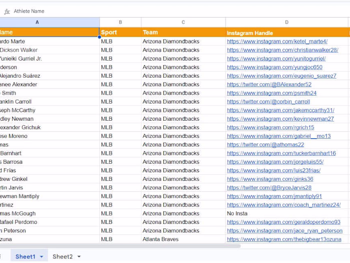
Task: Select column C header
Action: coord(183,23)
